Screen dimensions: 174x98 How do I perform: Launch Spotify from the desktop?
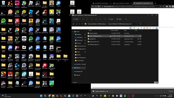(x=31, y=39)
